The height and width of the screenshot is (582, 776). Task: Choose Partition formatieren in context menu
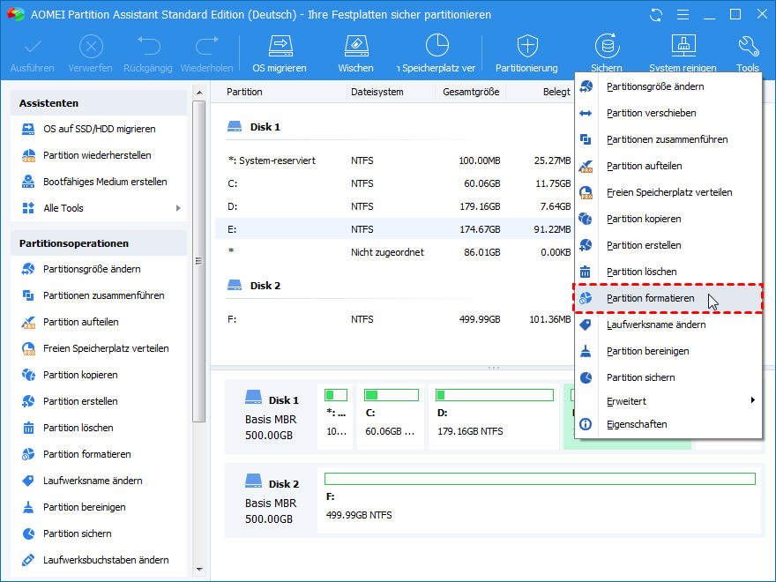[x=650, y=298]
